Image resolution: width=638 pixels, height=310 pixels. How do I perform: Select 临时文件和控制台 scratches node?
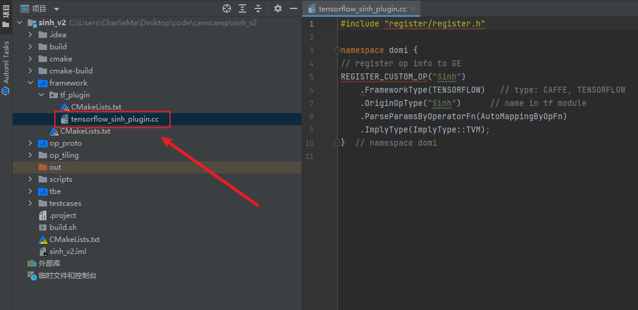(x=157, y=276)
